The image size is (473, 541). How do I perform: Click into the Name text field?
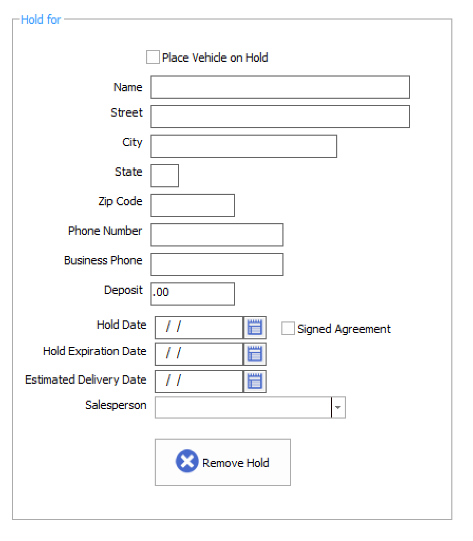pos(280,87)
